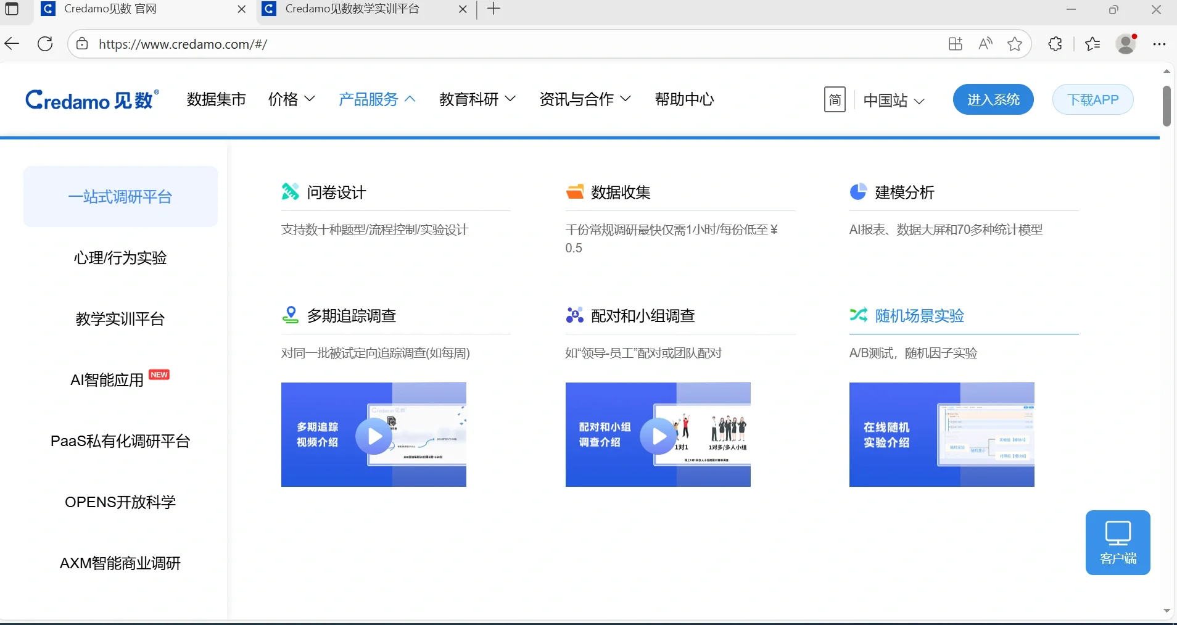Click the browser back arrow
The height and width of the screenshot is (625, 1177).
12,44
